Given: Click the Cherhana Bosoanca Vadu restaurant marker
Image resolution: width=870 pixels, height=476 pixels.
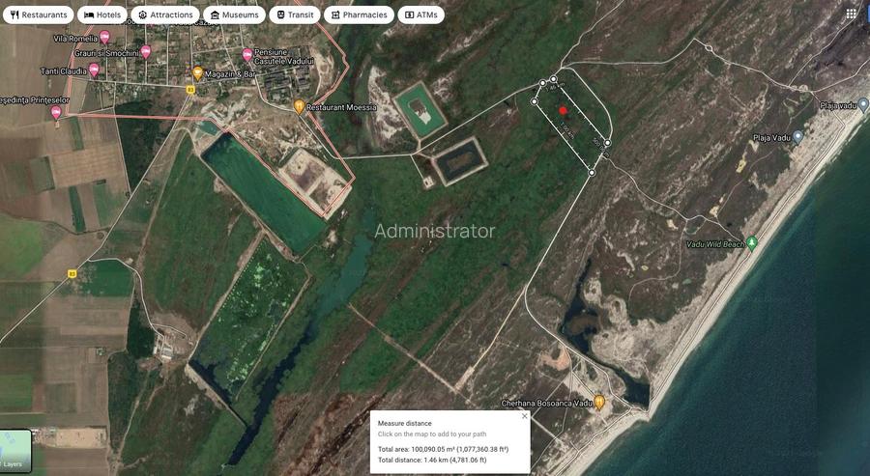Looking at the screenshot, I should (599, 402).
